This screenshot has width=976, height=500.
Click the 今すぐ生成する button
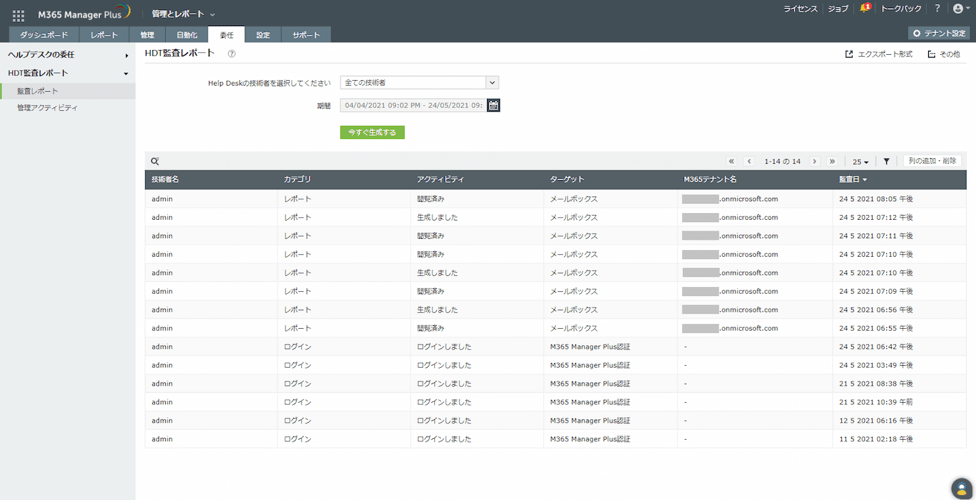[372, 132]
